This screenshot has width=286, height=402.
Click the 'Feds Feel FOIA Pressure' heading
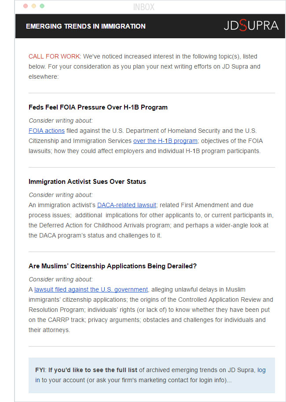98,107
